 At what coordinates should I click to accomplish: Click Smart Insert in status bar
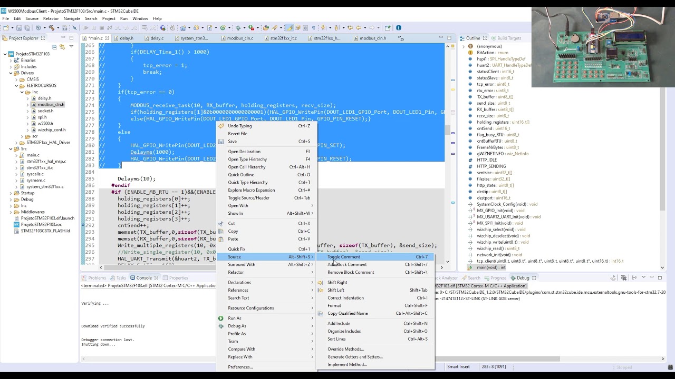pyautogui.click(x=458, y=367)
